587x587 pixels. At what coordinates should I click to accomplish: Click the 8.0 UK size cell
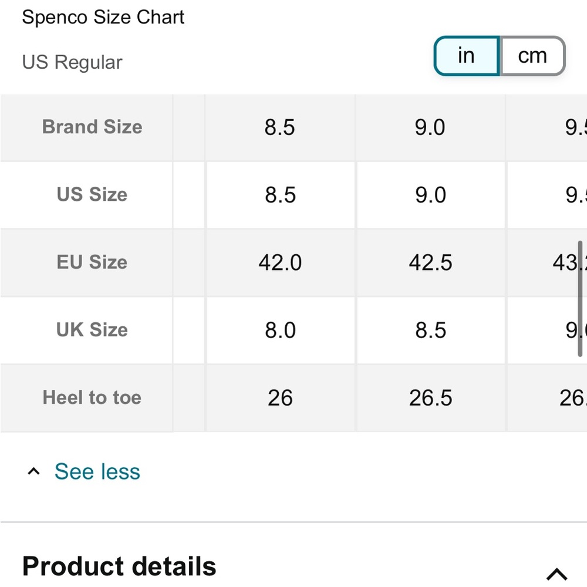280,330
